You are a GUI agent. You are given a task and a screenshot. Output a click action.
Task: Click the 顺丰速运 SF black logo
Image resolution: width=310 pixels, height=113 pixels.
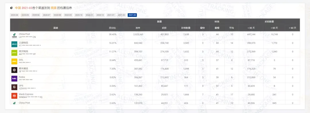(14, 70)
